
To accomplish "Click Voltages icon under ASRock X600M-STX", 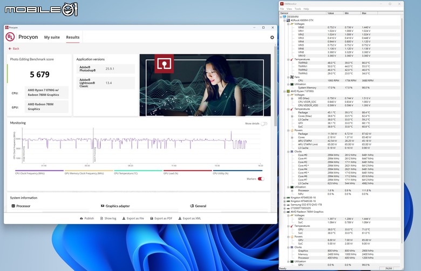I will pos(292,24).
